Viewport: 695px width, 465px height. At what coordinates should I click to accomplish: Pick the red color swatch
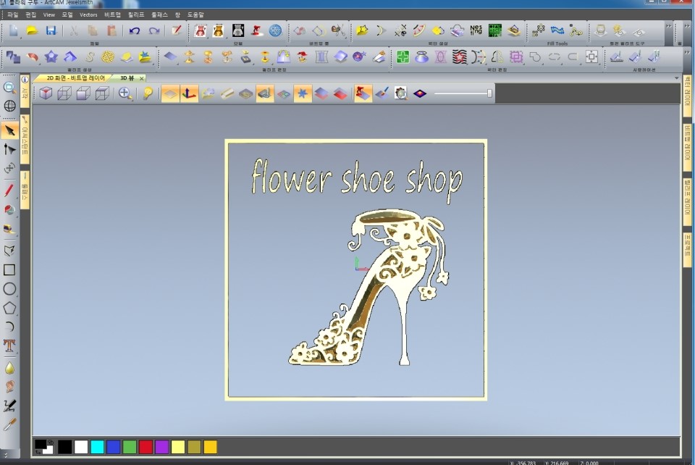pos(146,446)
